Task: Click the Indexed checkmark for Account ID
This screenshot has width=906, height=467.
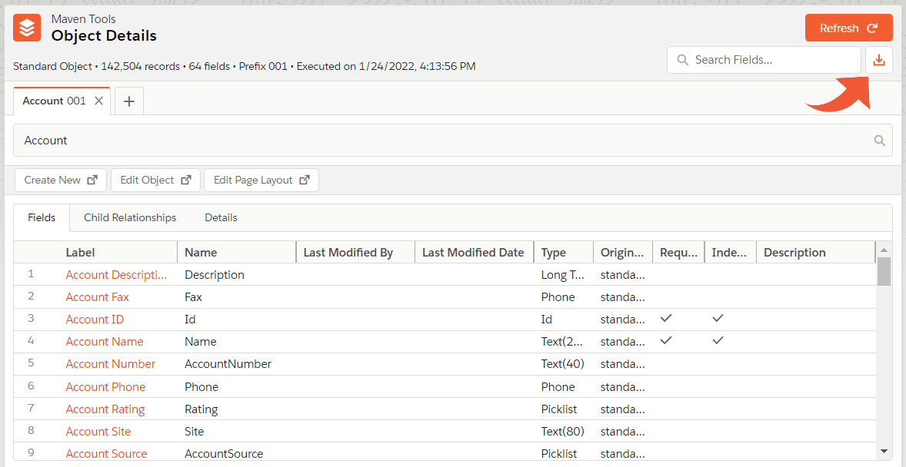Action: (718, 318)
